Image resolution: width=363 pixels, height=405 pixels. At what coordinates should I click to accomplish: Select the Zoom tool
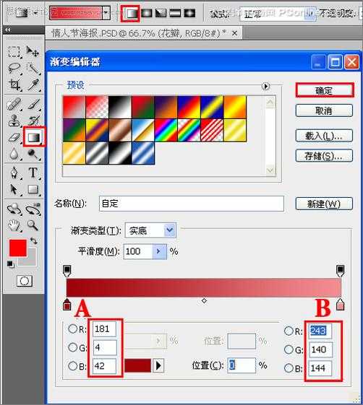33,225
